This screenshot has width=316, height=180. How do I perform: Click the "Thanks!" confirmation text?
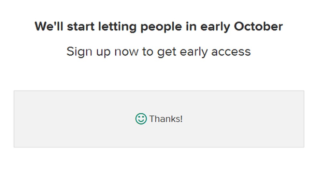166,119
